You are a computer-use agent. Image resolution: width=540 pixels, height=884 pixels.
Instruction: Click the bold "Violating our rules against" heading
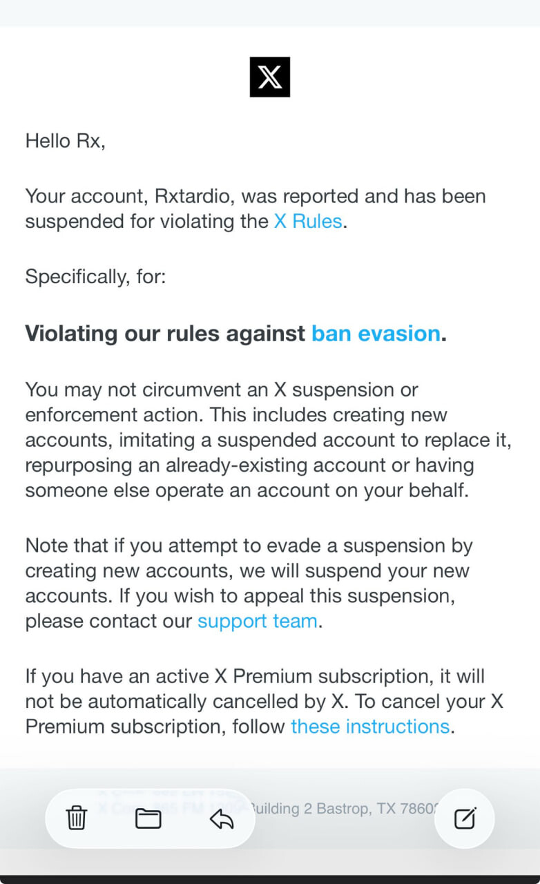coord(166,334)
